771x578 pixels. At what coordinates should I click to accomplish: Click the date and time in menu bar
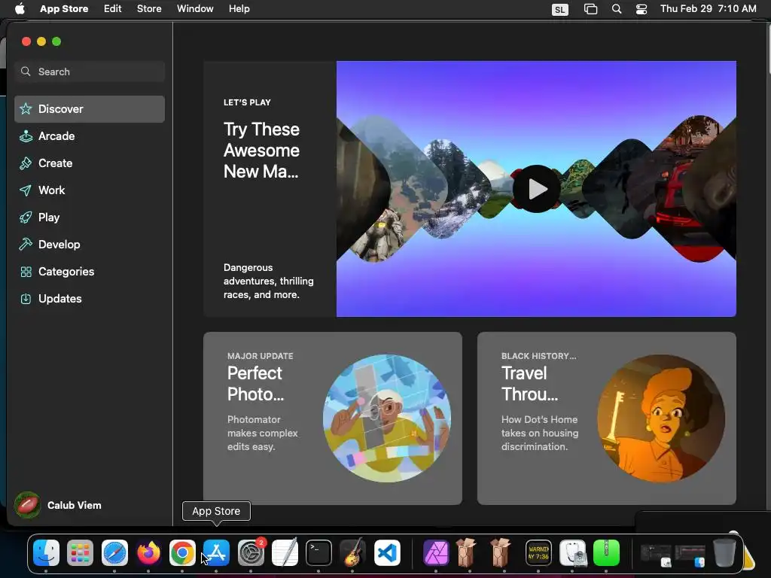pyautogui.click(x=708, y=9)
